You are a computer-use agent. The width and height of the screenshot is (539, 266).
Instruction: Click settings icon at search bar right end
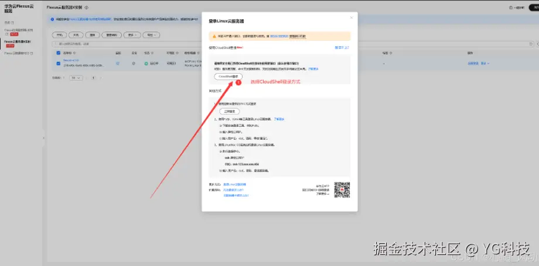coord(531,44)
